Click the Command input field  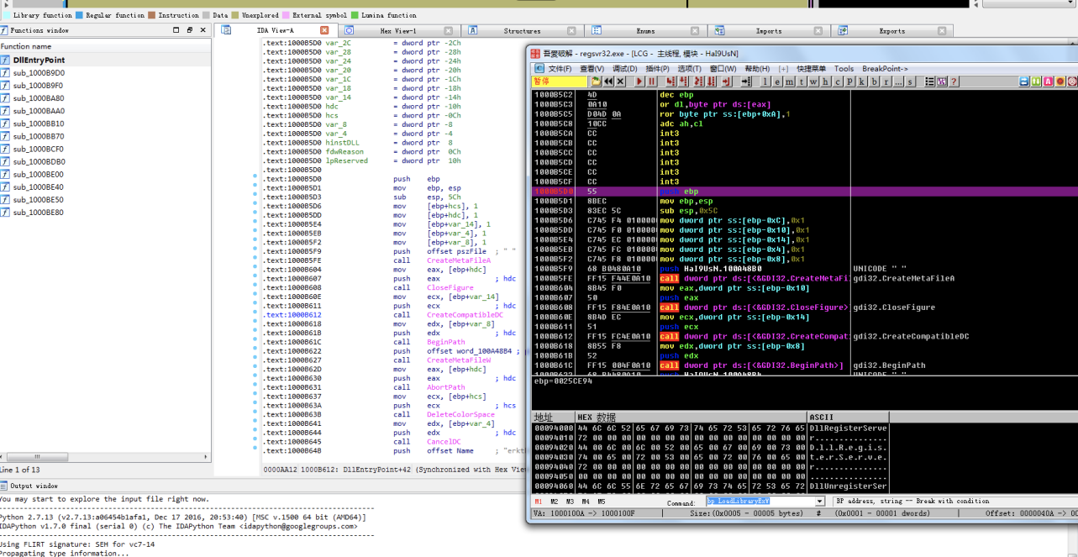click(760, 502)
